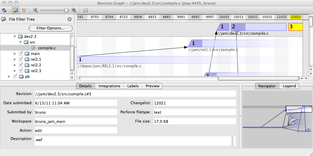This screenshot has width=313, height=156.
Task: Click the Perforce filetype field
Action: click(195, 112)
